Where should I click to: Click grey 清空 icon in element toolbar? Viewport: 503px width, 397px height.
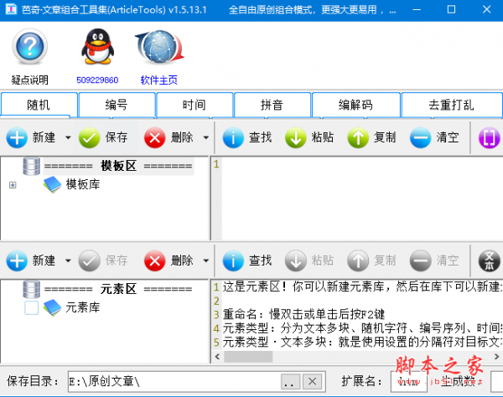(x=420, y=260)
